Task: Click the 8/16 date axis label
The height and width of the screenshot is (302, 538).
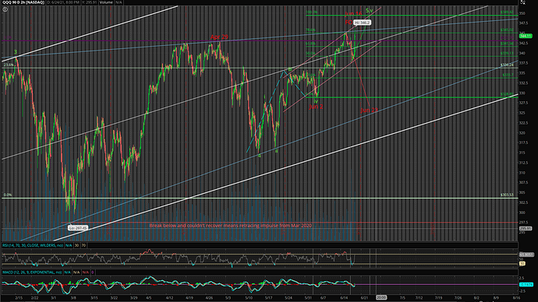Action: point(516,298)
